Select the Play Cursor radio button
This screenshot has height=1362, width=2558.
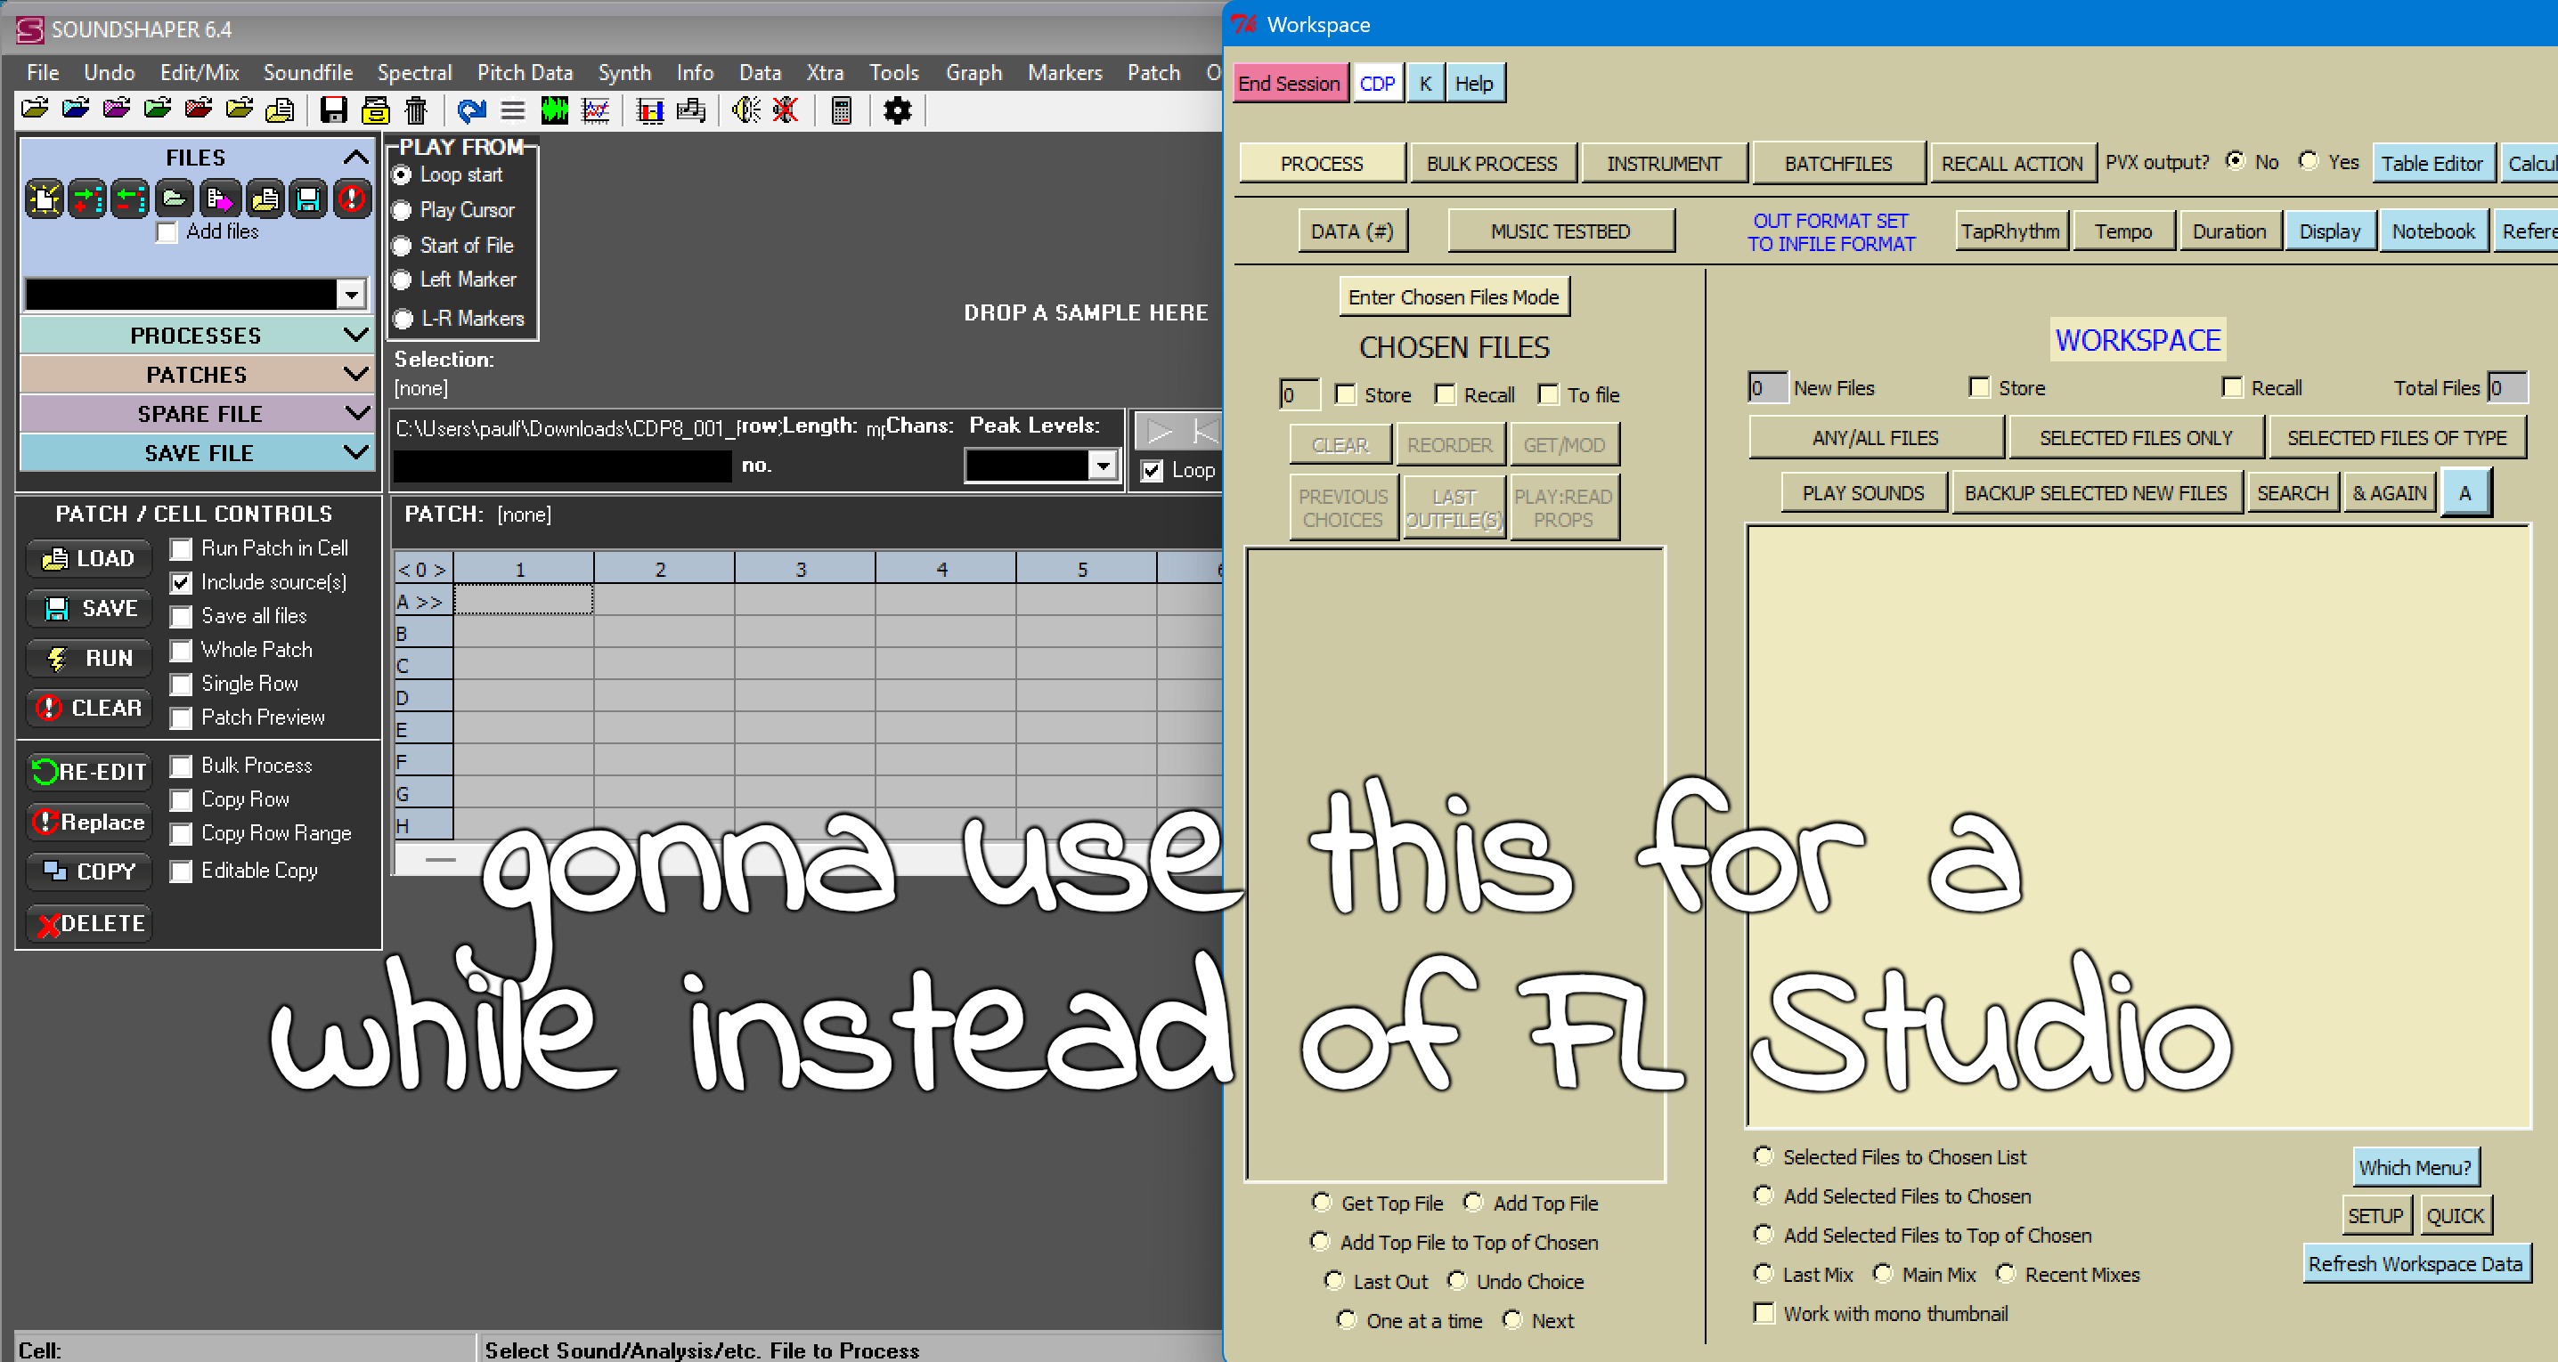(401, 210)
